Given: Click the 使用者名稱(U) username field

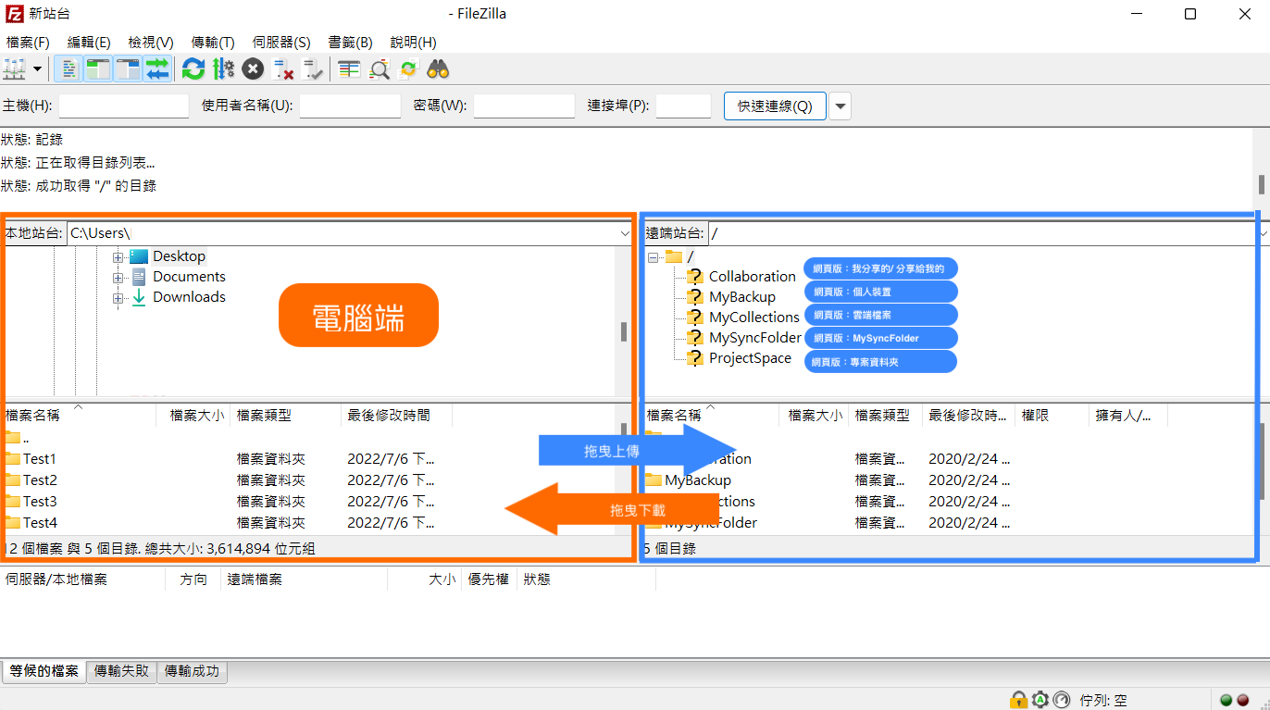Looking at the screenshot, I should point(350,106).
